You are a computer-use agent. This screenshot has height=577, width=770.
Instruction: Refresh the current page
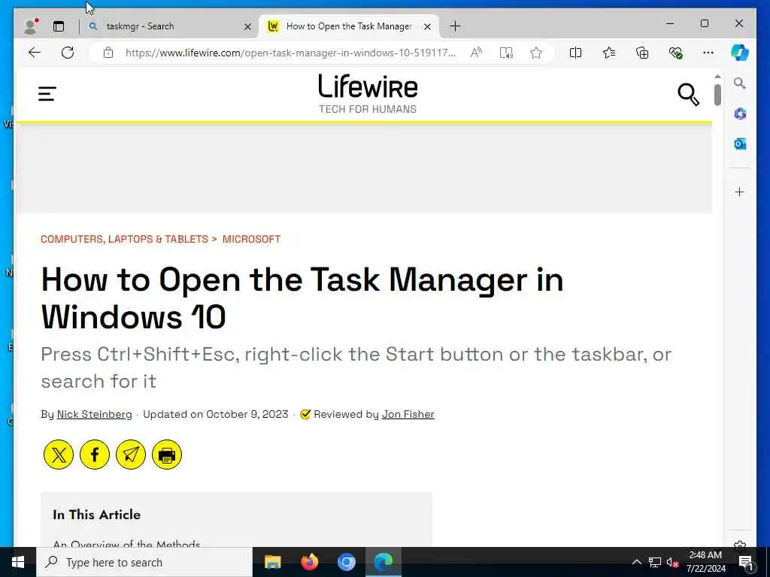pyautogui.click(x=68, y=53)
